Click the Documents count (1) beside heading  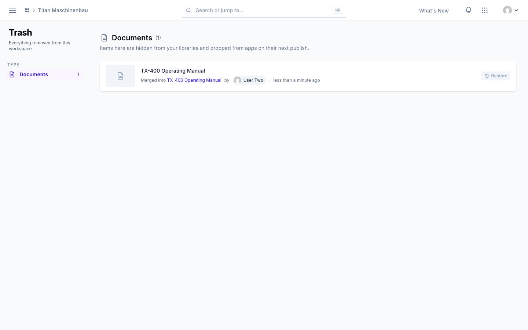[158, 38]
